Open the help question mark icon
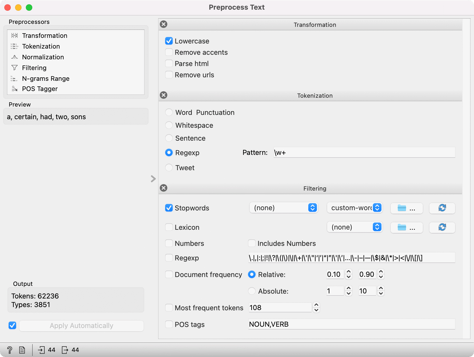The width and height of the screenshot is (474, 357). point(10,350)
